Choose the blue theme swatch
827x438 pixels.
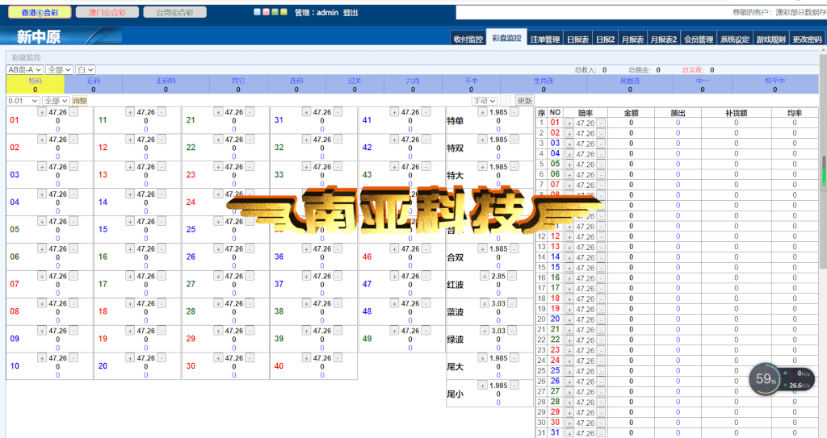(x=258, y=11)
